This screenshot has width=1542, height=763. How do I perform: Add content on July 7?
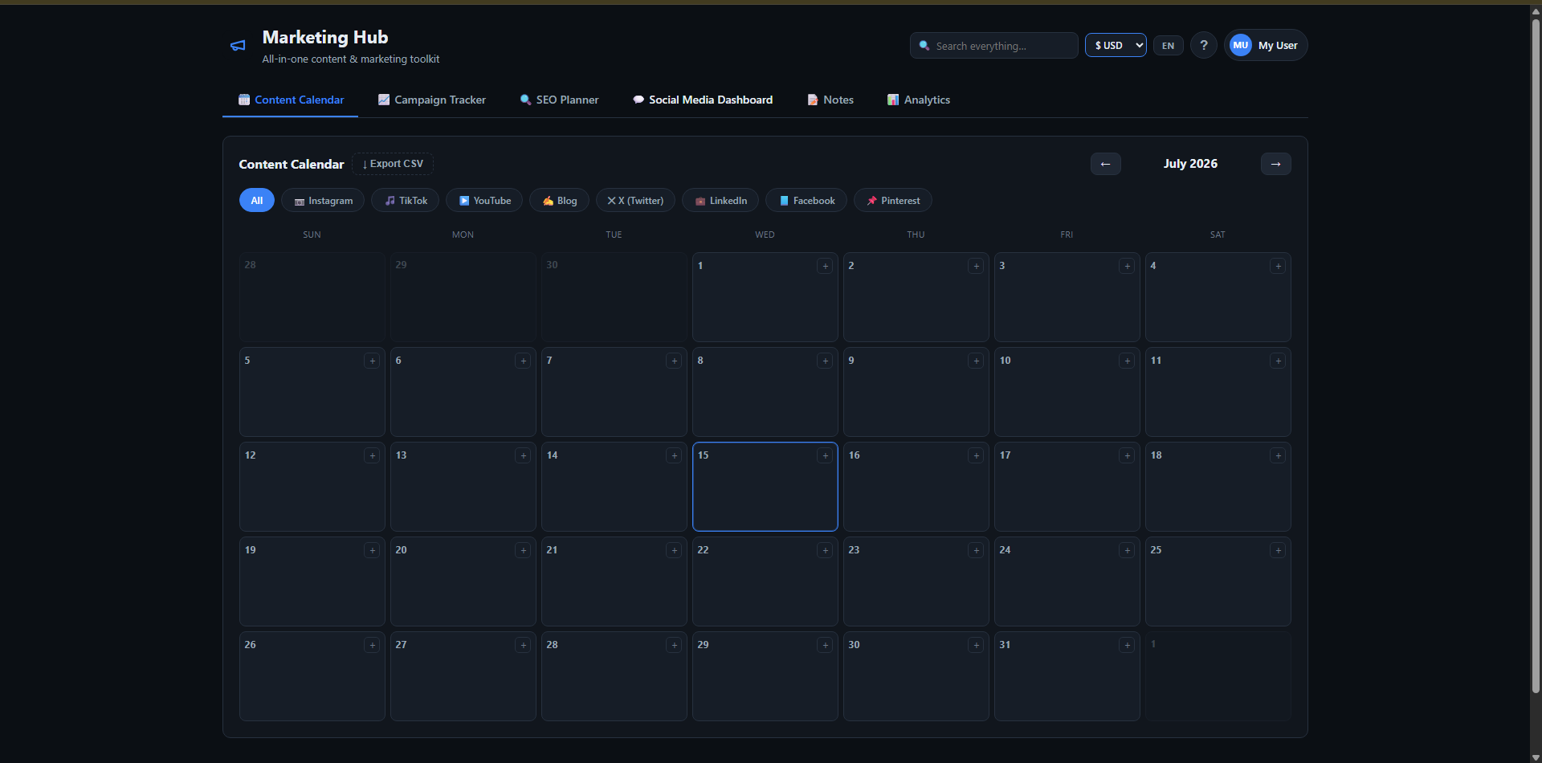coord(674,361)
